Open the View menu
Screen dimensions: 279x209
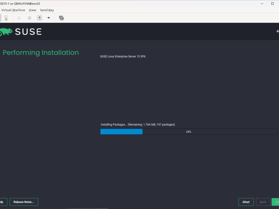pos(32,10)
